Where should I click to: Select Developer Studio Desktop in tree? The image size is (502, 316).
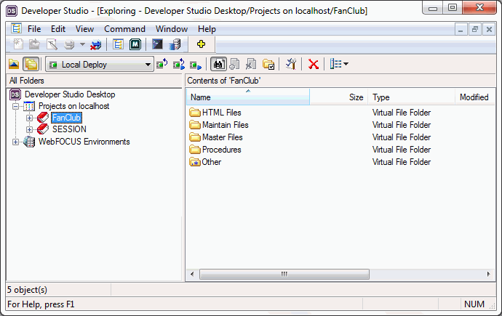point(70,94)
